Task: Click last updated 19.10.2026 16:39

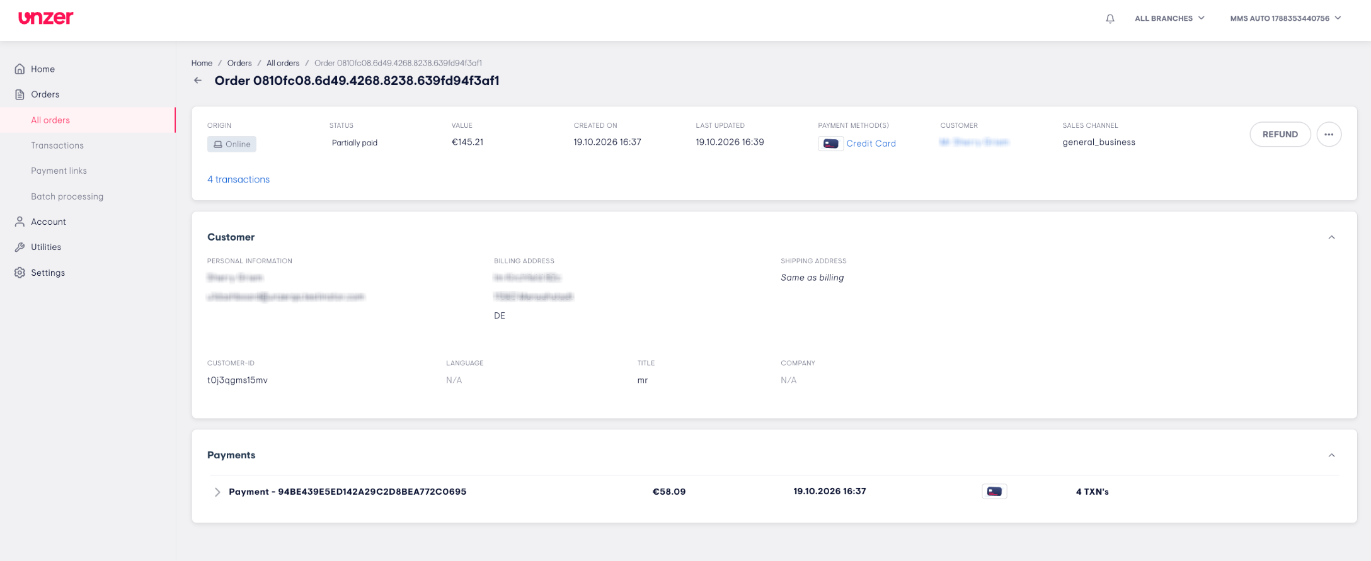Action: (x=730, y=142)
